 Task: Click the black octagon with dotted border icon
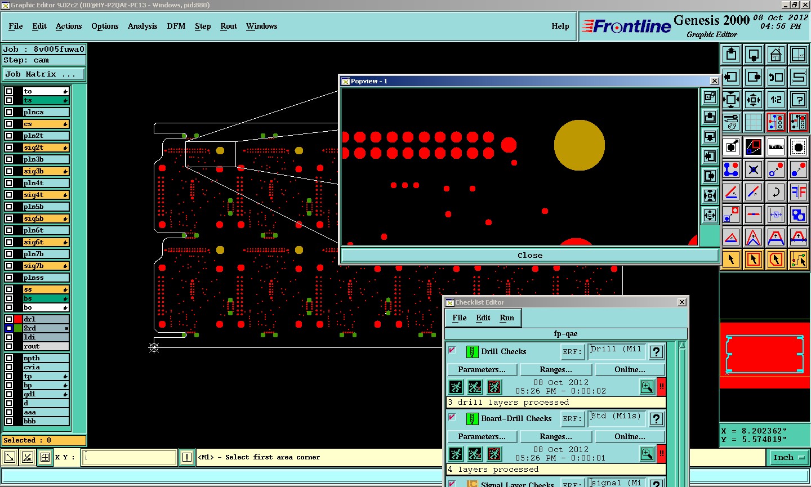[799, 148]
